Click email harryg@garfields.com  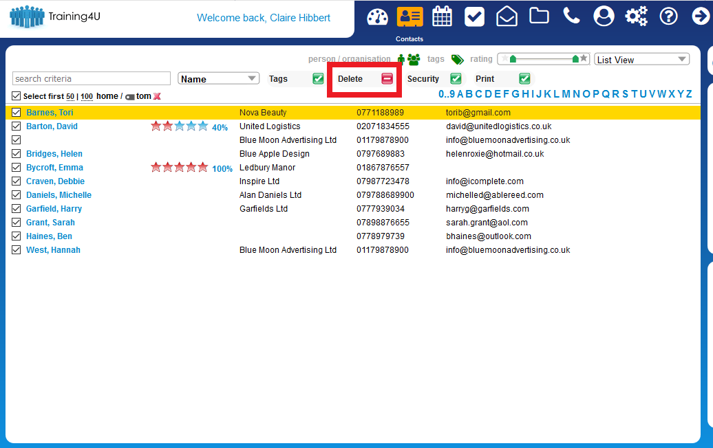(487, 209)
